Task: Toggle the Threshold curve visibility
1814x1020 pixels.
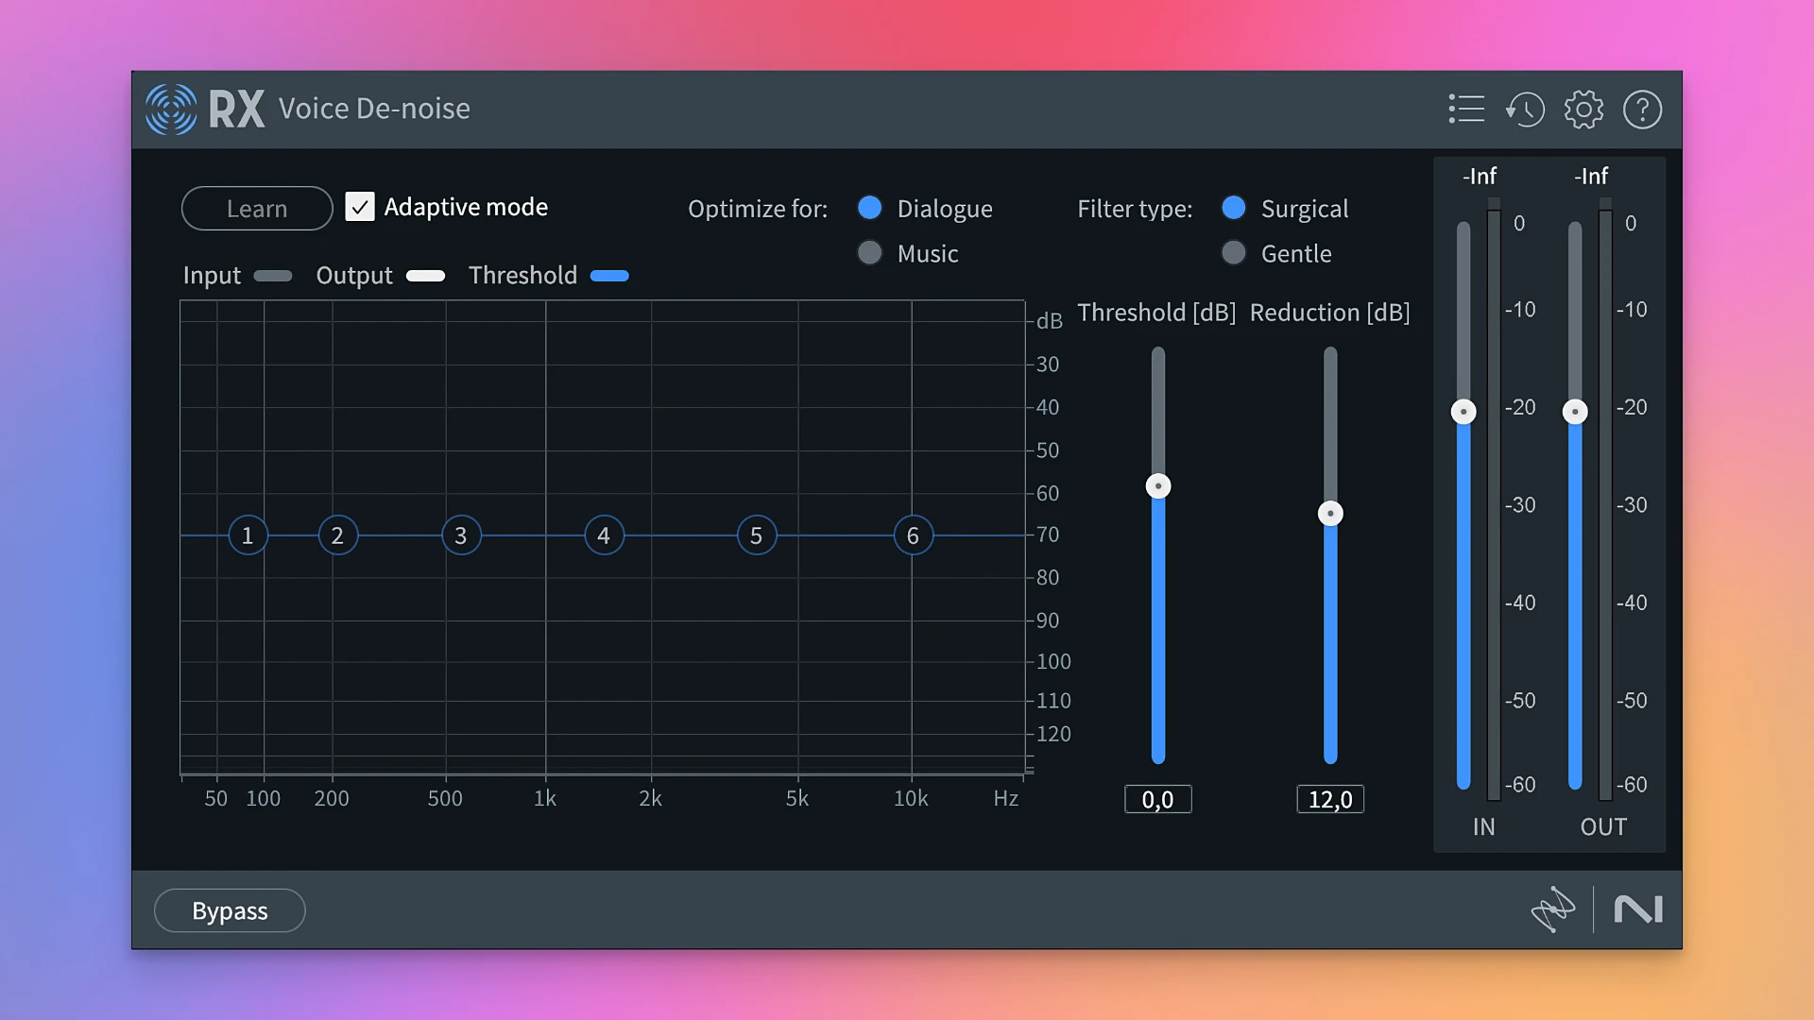Action: [609, 275]
